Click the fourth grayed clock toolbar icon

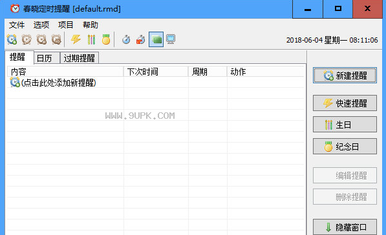[56, 39]
